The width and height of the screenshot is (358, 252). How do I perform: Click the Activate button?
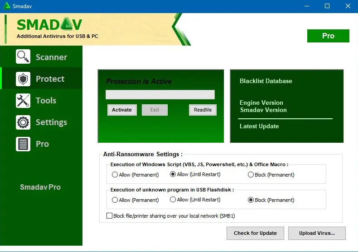coord(122,110)
